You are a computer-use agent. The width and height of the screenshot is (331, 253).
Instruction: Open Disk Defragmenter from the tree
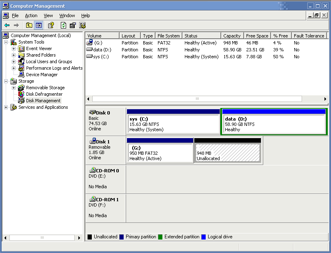(44, 94)
